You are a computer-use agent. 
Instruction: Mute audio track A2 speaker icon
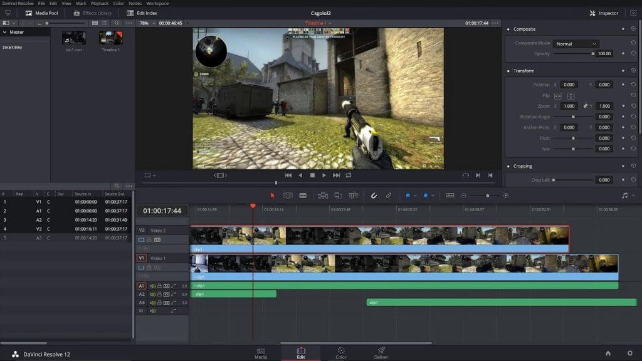pos(153,295)
